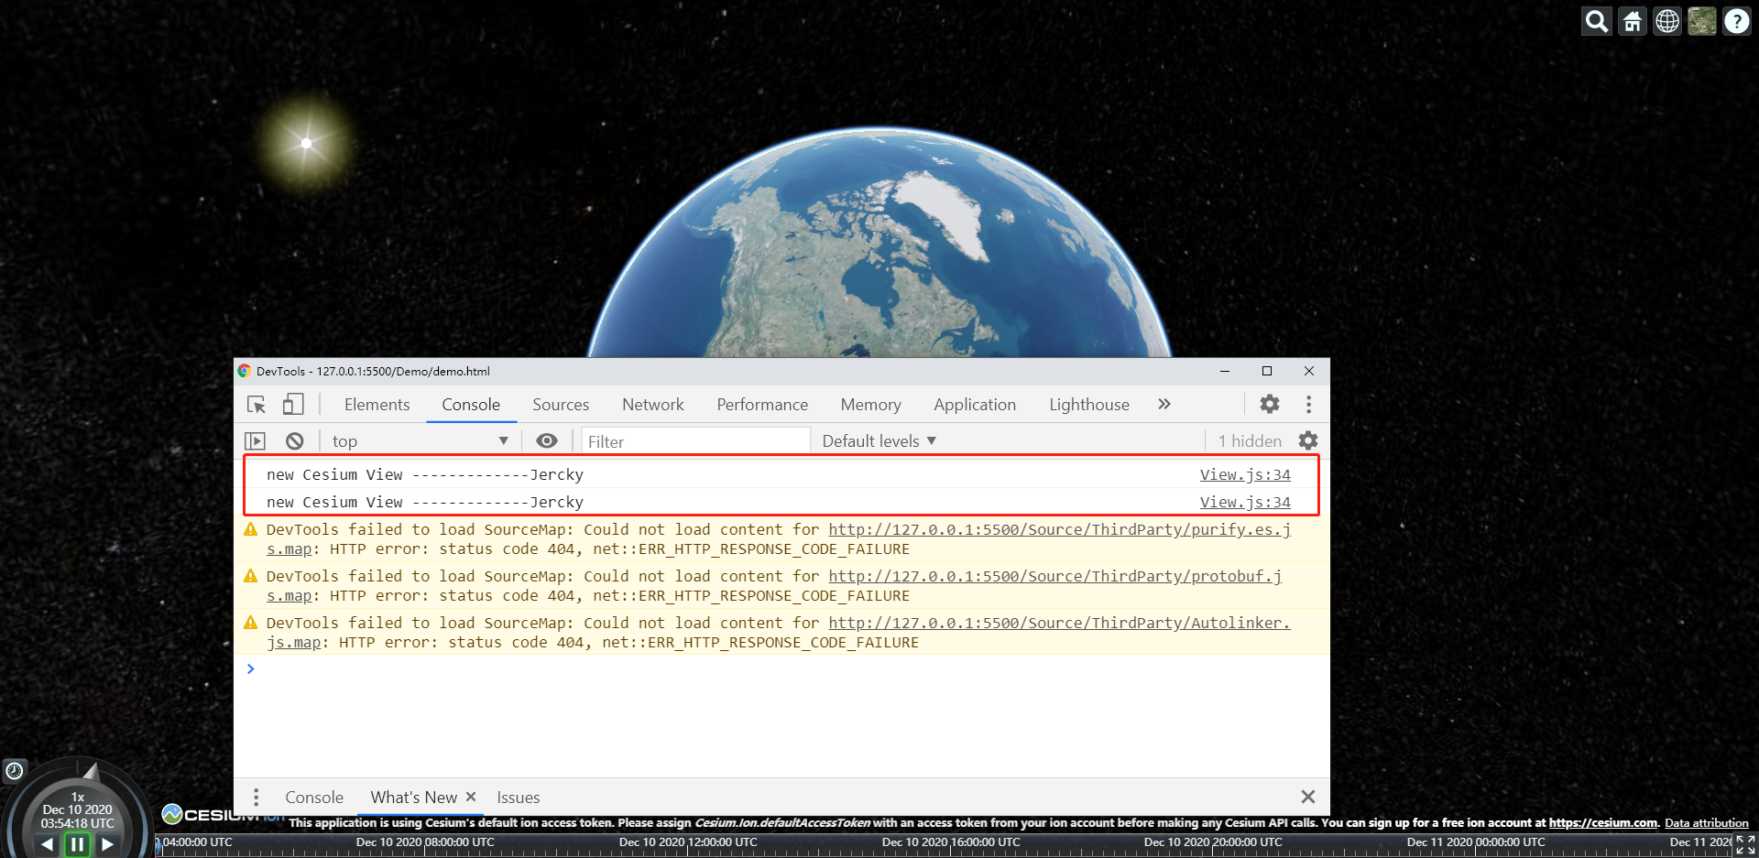Viewport: 1759px width, 858px height.
Task: Select the inspect element tool in DevTools
Action: (257, 405)
